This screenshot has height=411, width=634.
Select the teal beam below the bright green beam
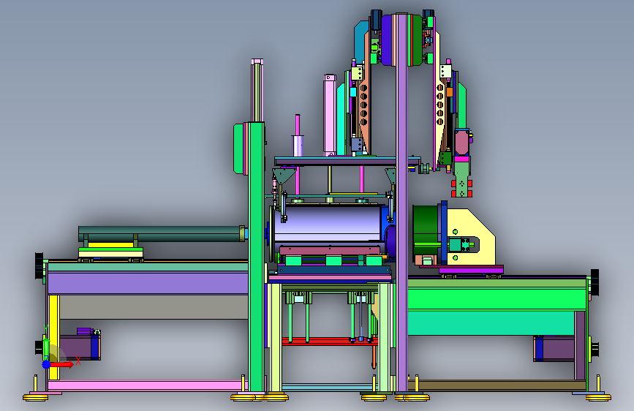point(491,323)
